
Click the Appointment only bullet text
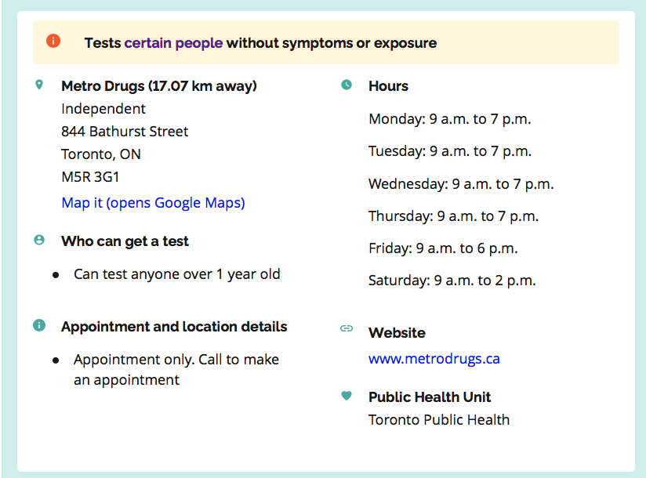pyautogui.click(x=176, y=369)
